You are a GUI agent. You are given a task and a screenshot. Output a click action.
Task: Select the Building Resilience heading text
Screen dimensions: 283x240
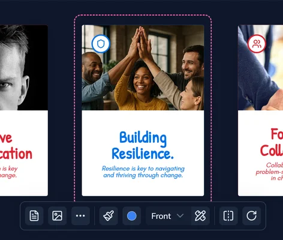pos(143,145)
